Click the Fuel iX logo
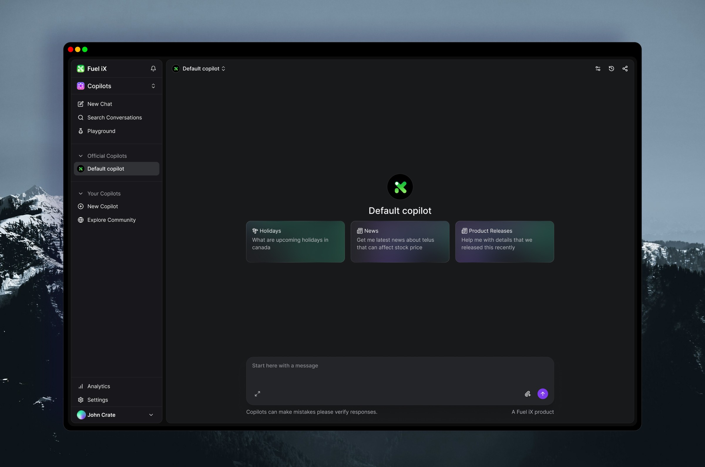 81,68
